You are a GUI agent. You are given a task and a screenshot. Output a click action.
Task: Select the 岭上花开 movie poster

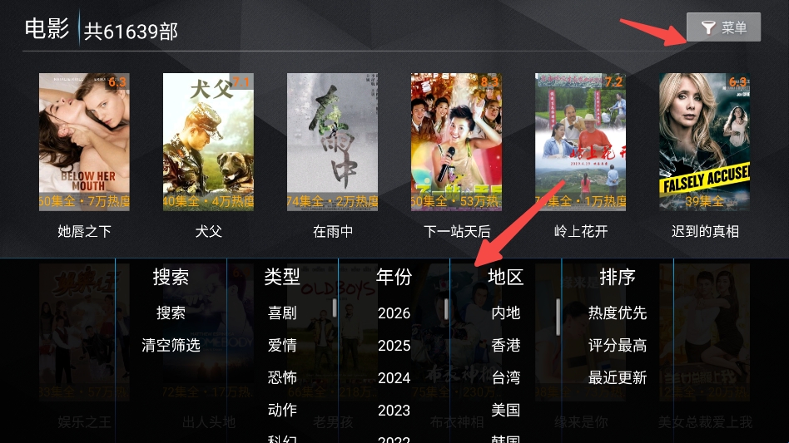click(x=580, y=142)
